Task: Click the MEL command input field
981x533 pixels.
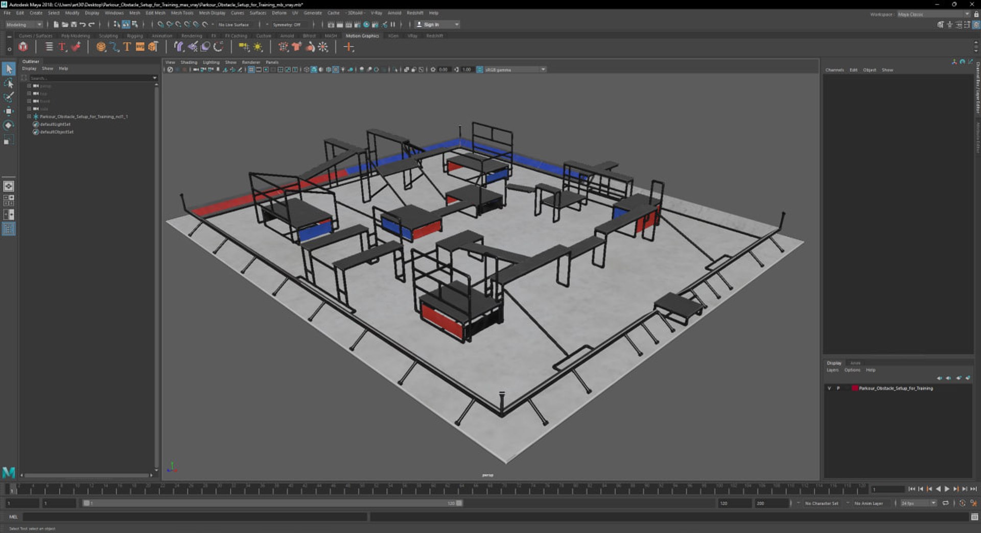Action: click(195, 517)
